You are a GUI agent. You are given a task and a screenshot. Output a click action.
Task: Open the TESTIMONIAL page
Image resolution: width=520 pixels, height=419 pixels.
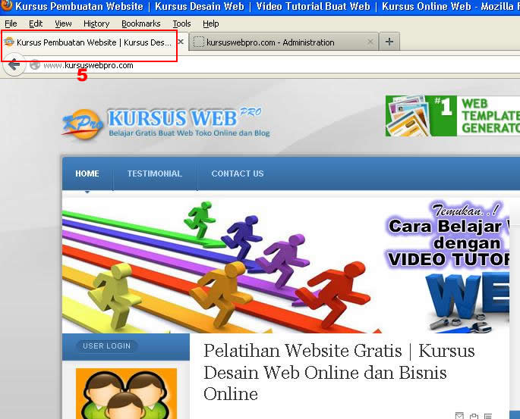point(155,174)
